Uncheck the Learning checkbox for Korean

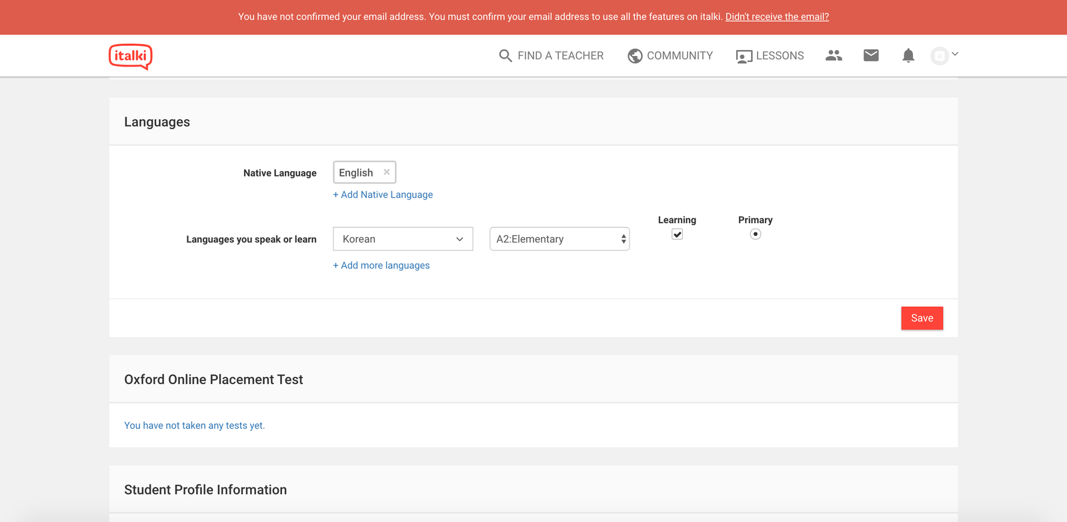tap(677, 234)
